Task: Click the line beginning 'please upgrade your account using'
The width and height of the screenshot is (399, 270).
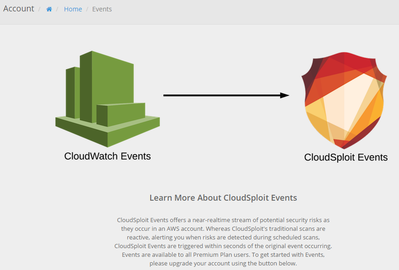Action: tap(223, 264)
